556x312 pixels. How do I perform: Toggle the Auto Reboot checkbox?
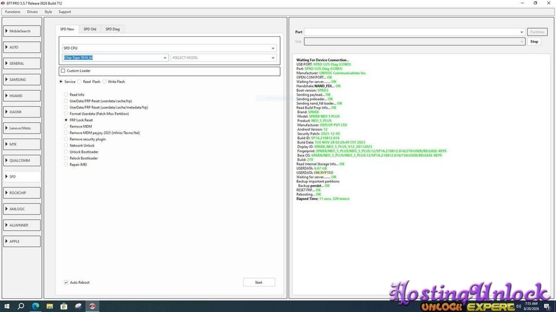coord(66,282)
